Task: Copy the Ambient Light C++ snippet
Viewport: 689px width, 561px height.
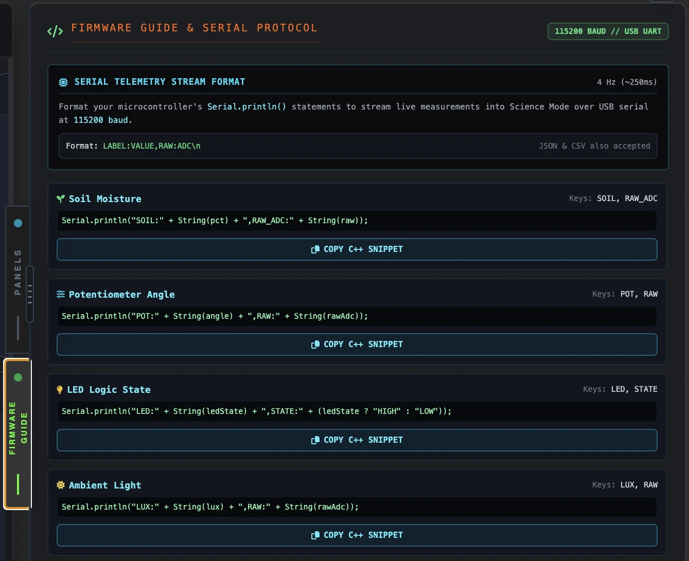Action: pyautogui.click(x=357, y=535)
